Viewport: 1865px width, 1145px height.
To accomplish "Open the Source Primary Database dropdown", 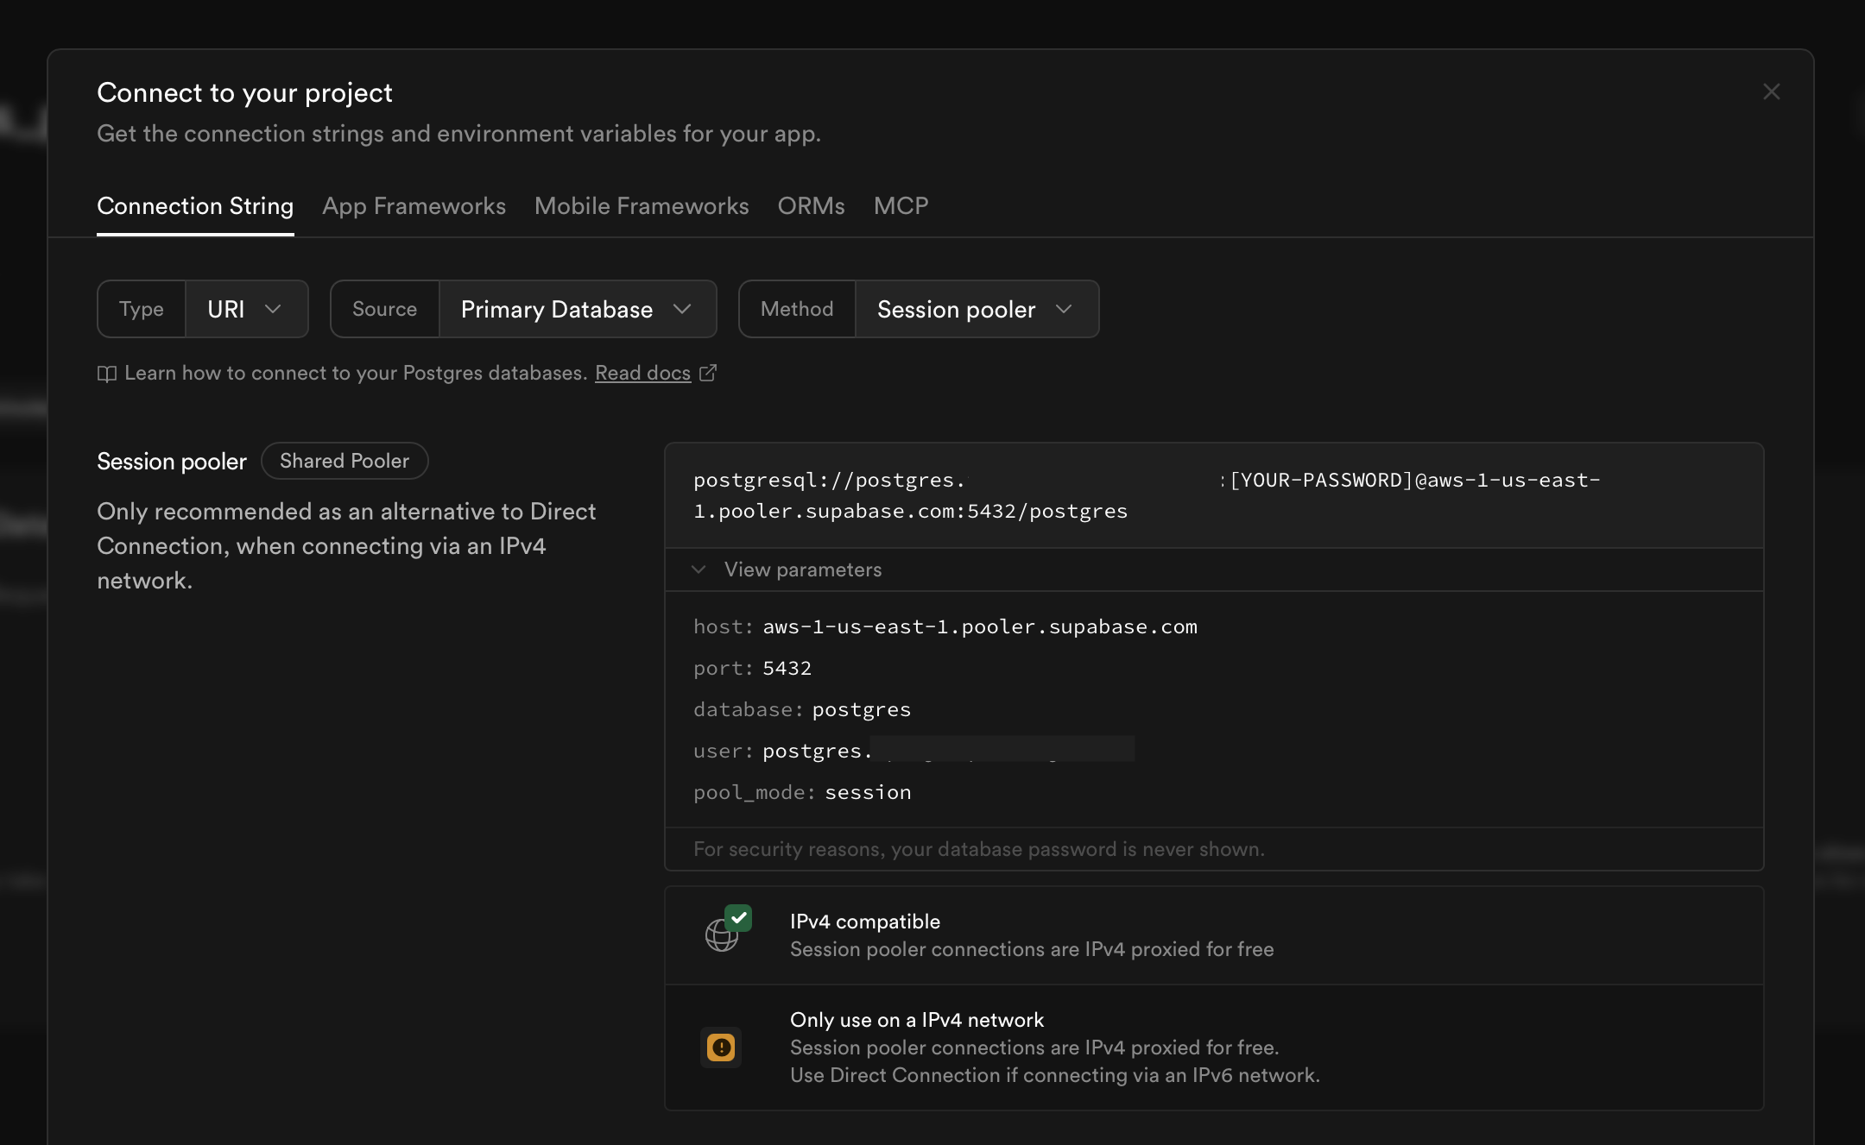I will click(x=577, y=309).
